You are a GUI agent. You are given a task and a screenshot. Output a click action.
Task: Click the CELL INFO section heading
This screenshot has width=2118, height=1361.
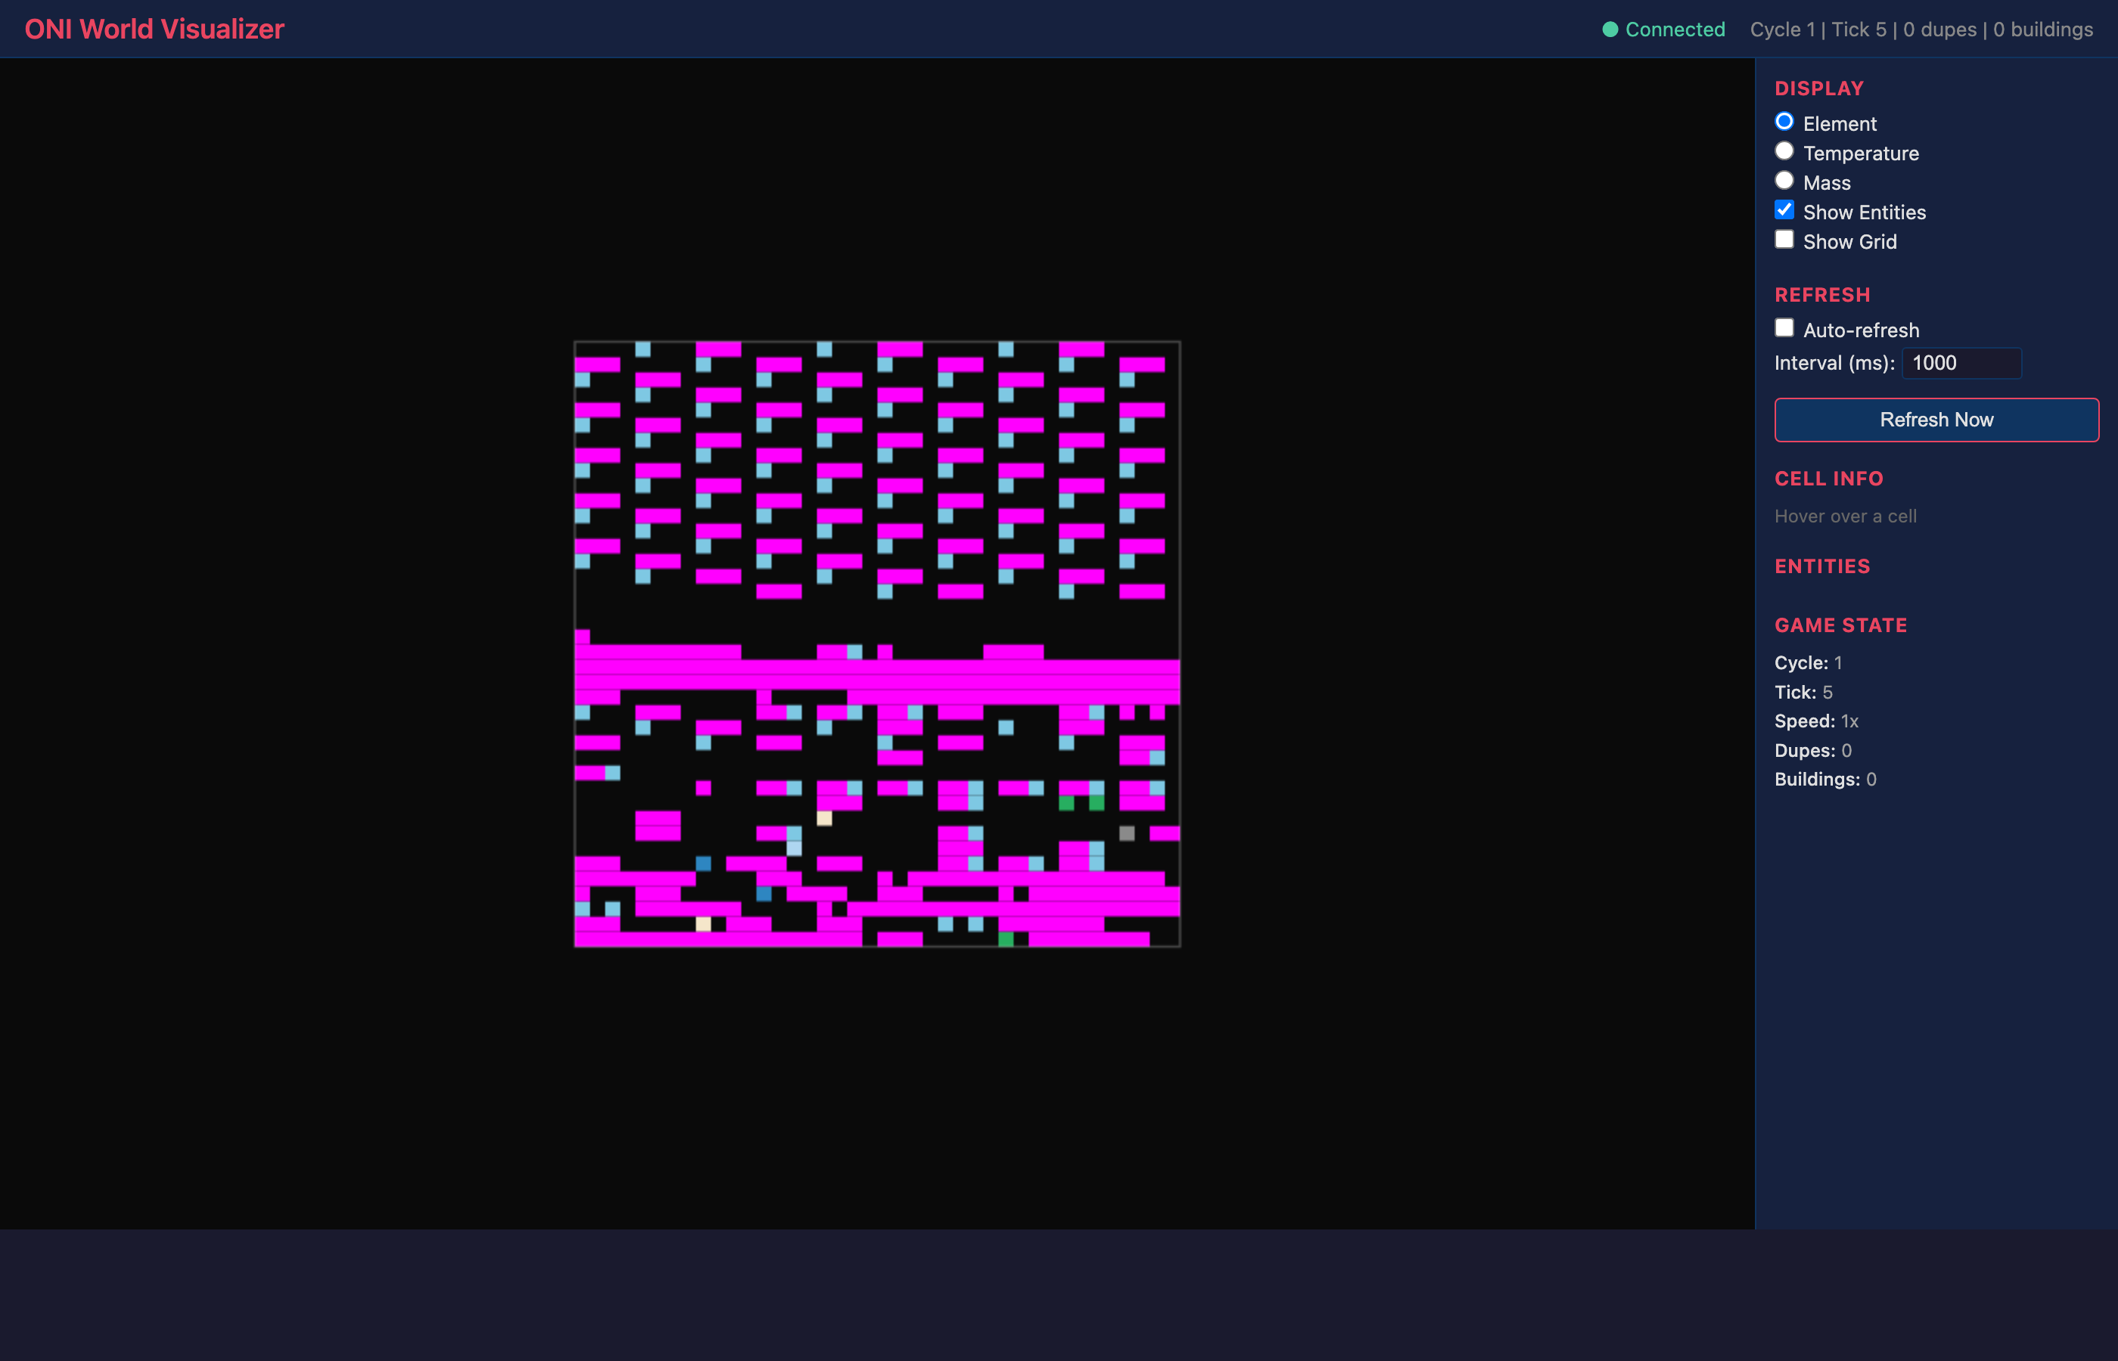(1828, 479)
